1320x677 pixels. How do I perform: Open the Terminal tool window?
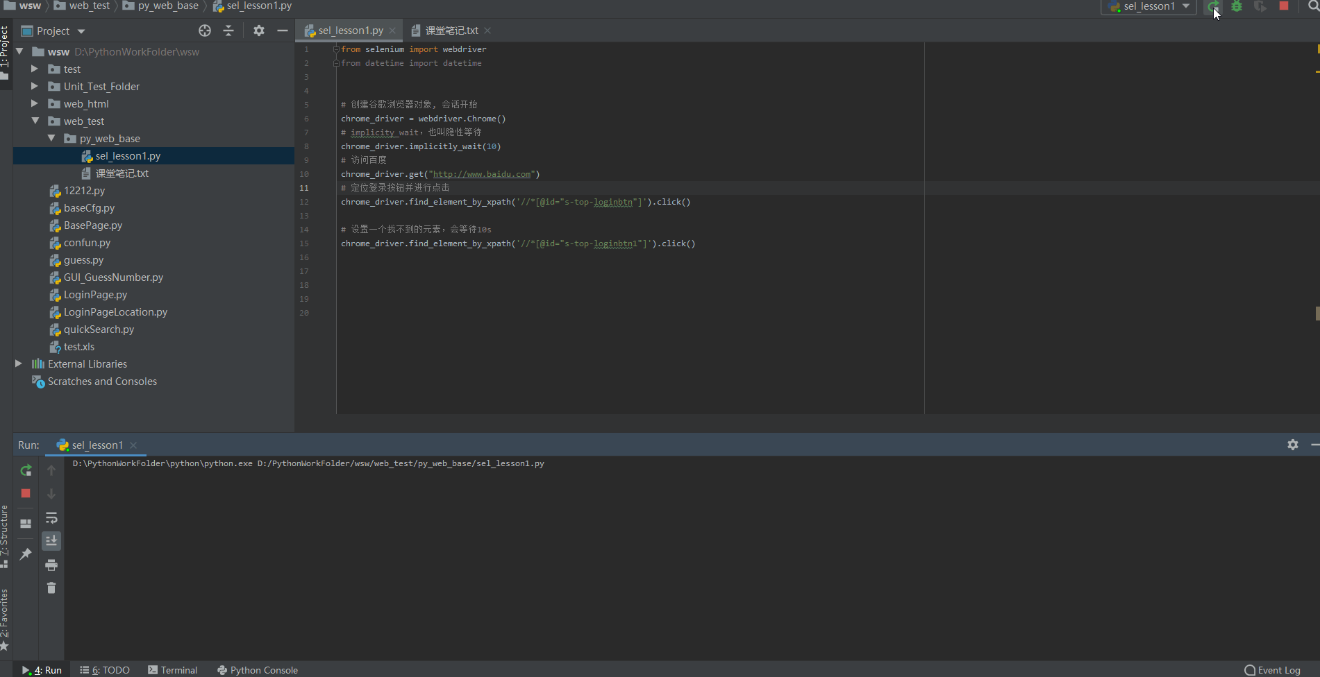172,670
